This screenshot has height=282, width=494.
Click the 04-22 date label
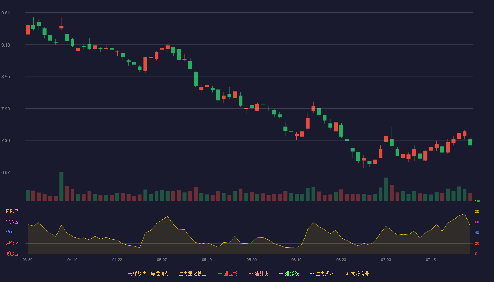117,260
